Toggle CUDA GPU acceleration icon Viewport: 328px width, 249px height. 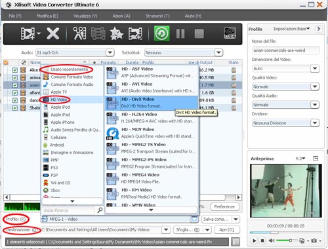(230, 33)
